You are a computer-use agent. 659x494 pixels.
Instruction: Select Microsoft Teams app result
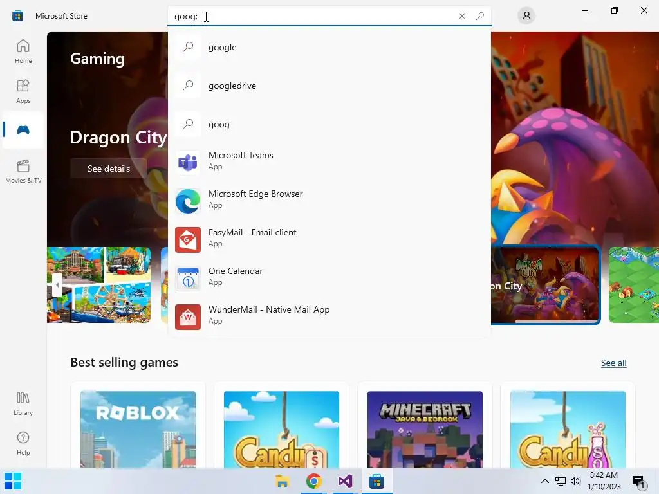(x=329, y=161)
